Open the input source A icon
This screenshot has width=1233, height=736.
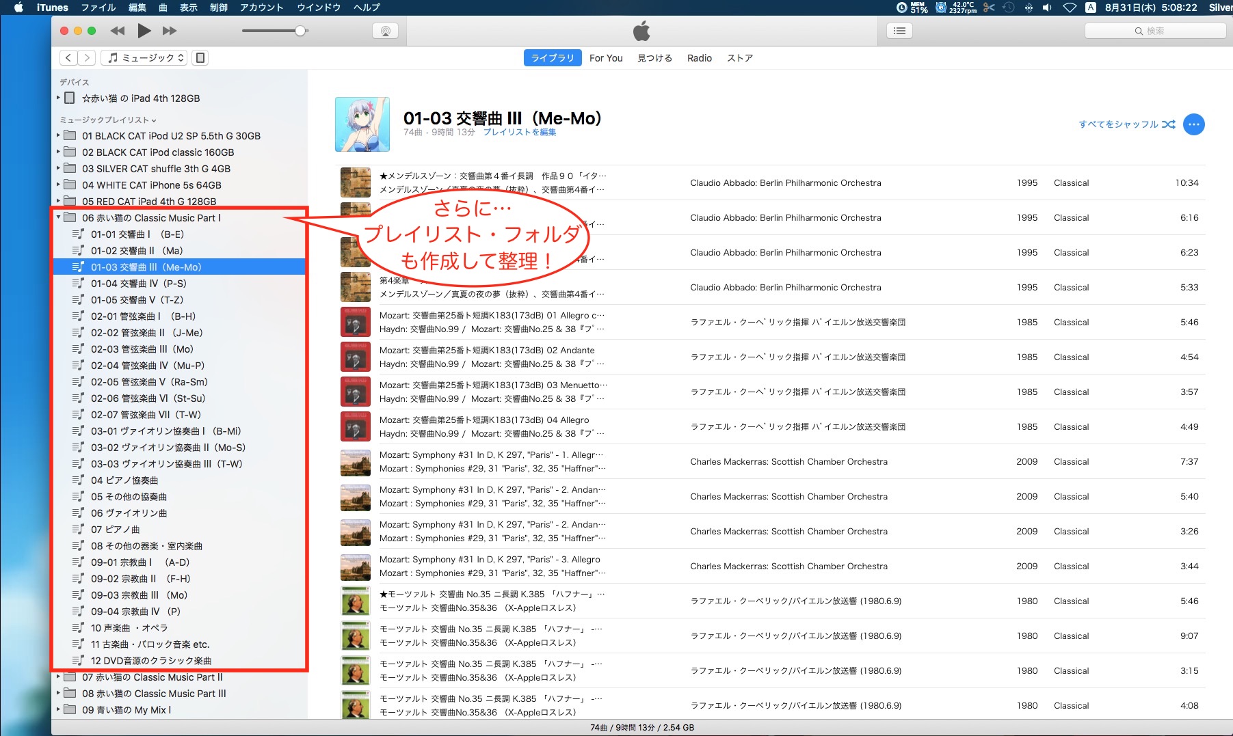pos(1091,8)
